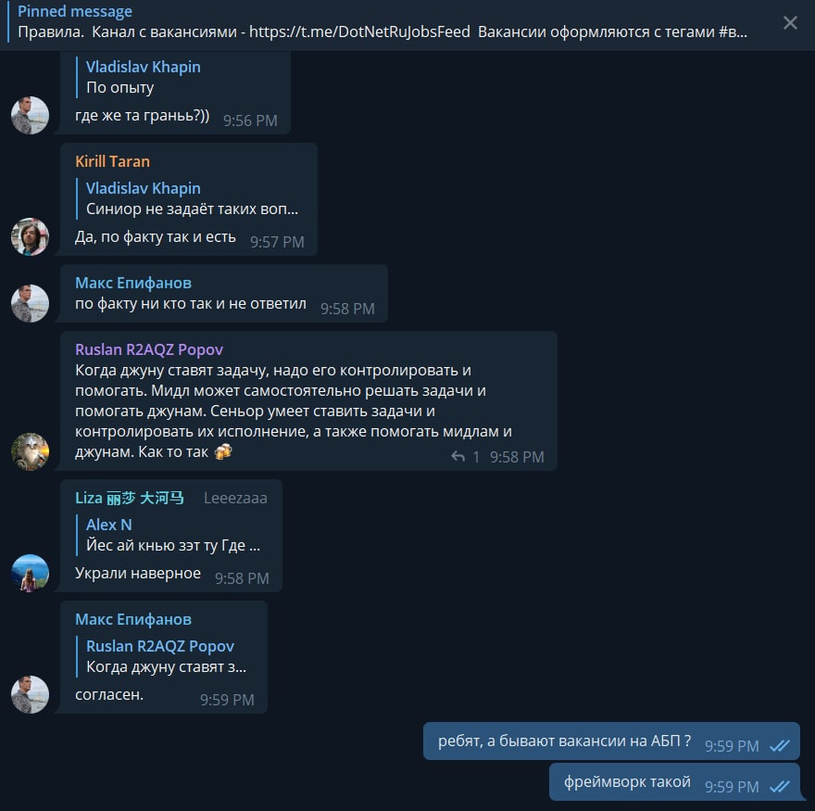Screen dimensions: 815x811
Task: Click Макс Епифанов name above 'по факту' message
Action: click(x=133, y=283)
